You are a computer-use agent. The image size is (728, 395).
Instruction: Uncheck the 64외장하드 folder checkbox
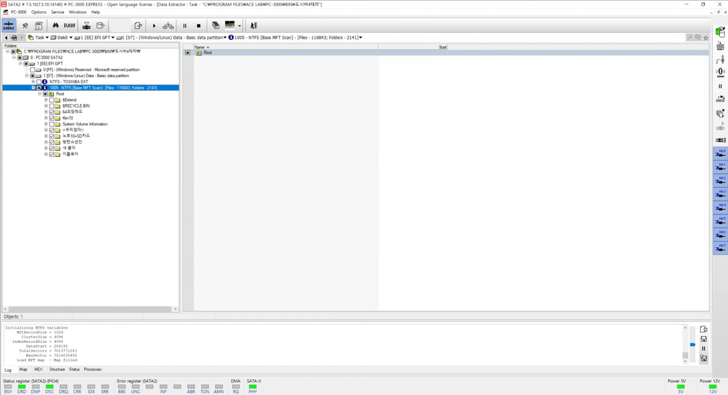pyautogui.click(x=52, y=112)
